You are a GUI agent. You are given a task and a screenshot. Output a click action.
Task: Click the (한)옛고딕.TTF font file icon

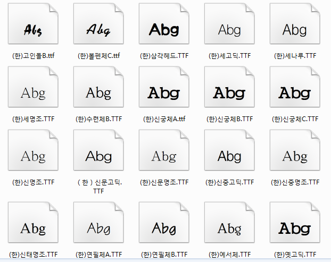coord(295,222)
